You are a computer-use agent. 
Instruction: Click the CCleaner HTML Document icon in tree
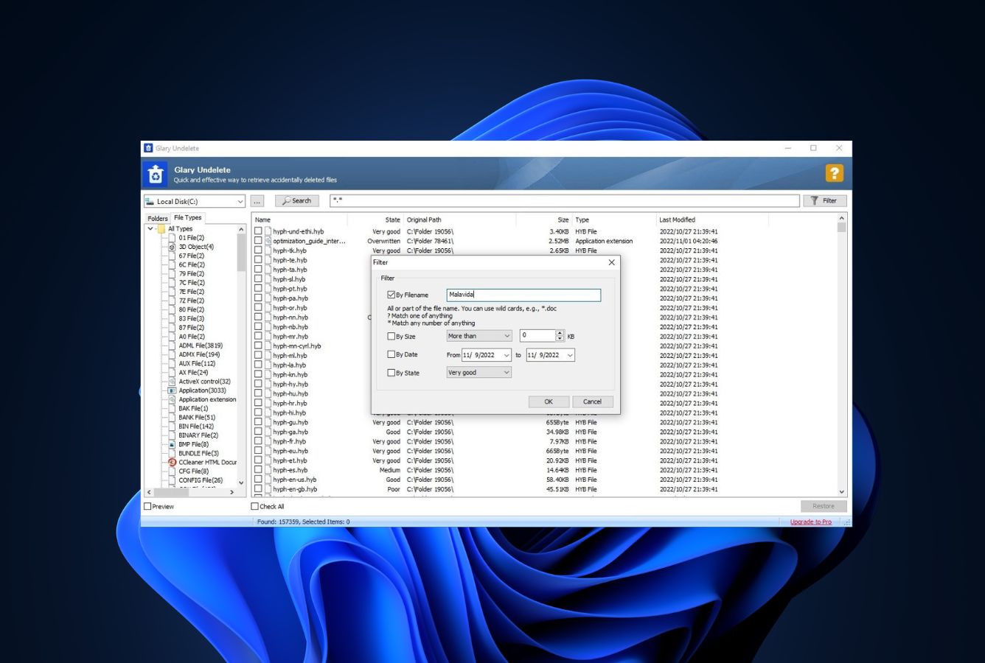[x=172, y=463]
